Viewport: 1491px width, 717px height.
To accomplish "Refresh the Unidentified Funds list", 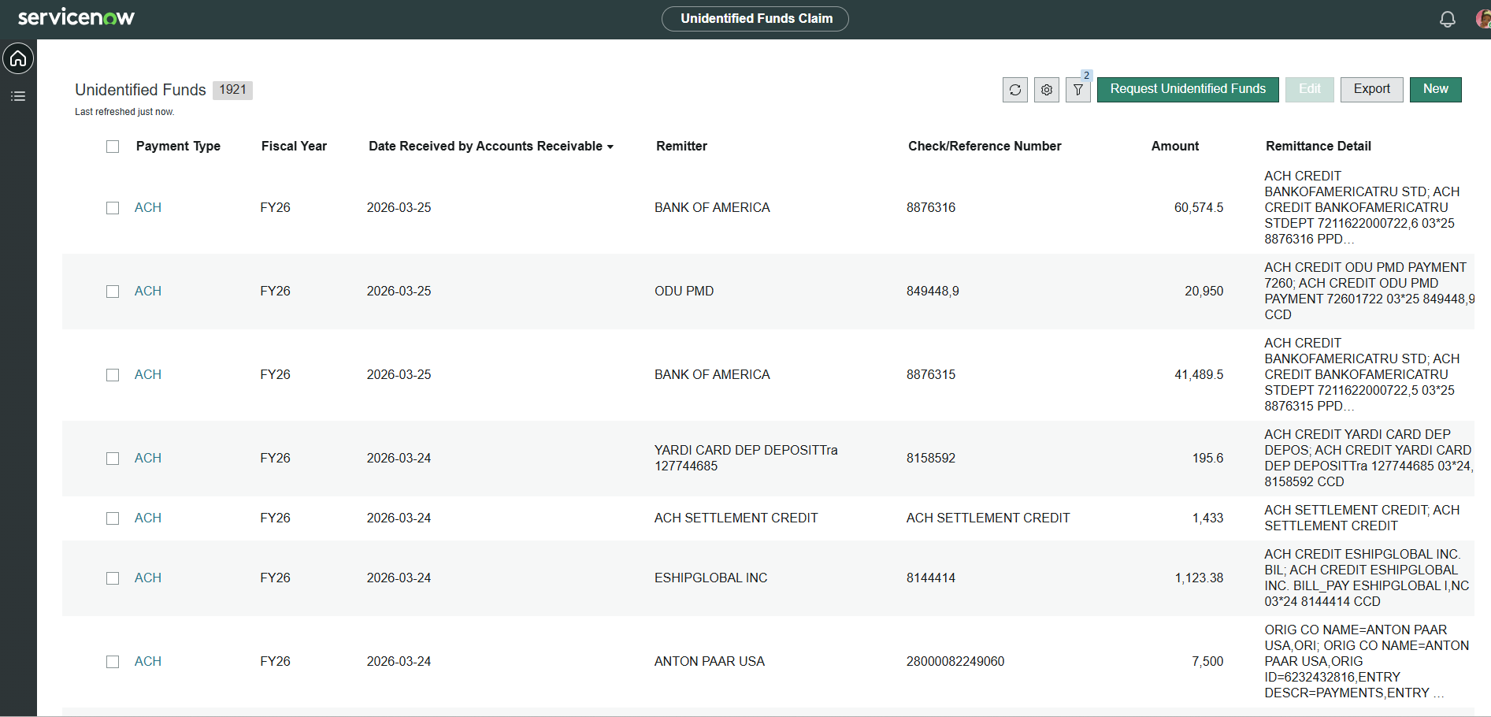I will pyautogui.click(x=1014, y=90).
